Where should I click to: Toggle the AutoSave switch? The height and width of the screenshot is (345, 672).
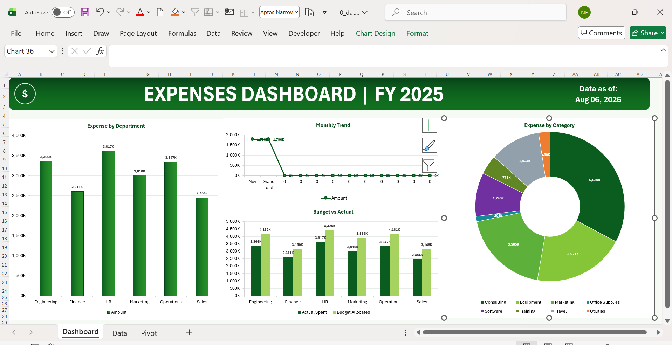[x=63, y=13]
